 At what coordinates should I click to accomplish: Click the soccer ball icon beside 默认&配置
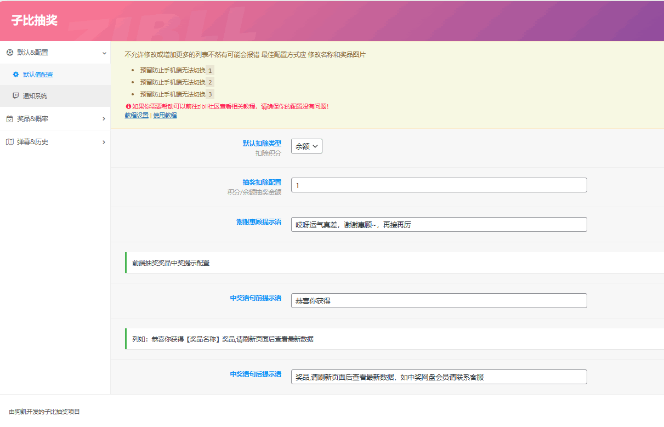coord(10,53)
